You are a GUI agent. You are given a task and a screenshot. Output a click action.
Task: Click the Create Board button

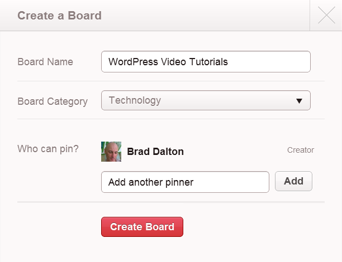coord(142,227)
